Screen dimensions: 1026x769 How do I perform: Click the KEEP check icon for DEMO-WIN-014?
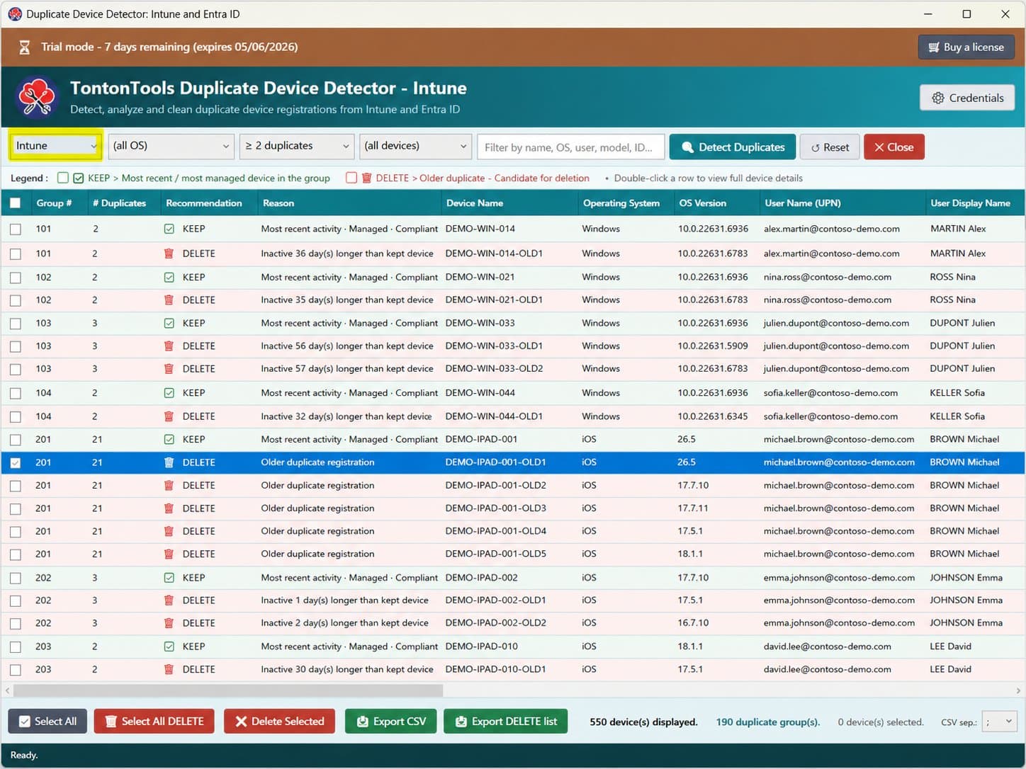[x=169, y=229]
